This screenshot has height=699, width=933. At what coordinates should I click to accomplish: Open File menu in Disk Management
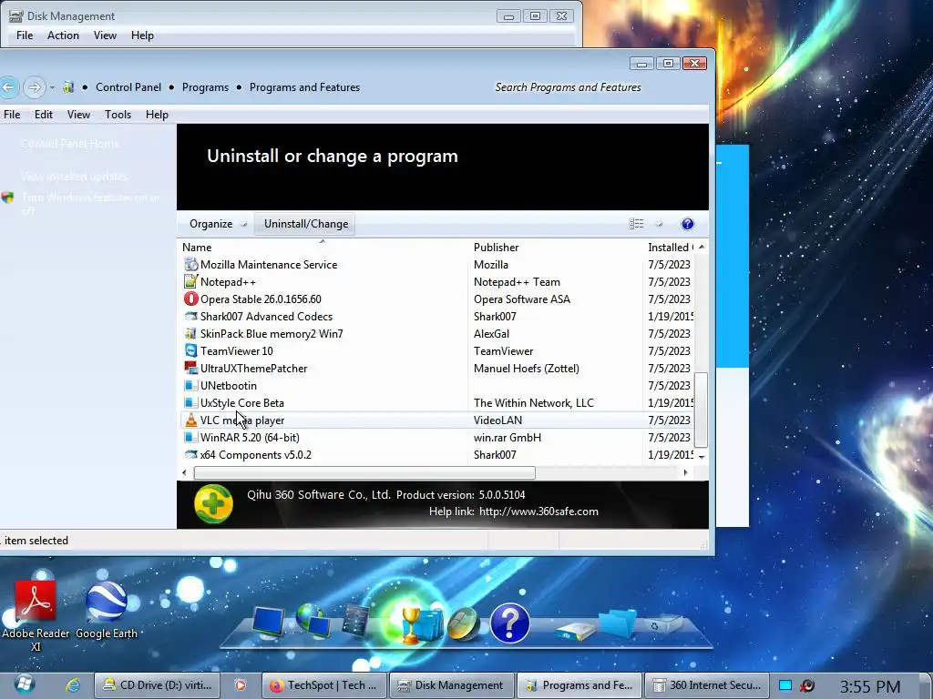[x=25, y=35]
